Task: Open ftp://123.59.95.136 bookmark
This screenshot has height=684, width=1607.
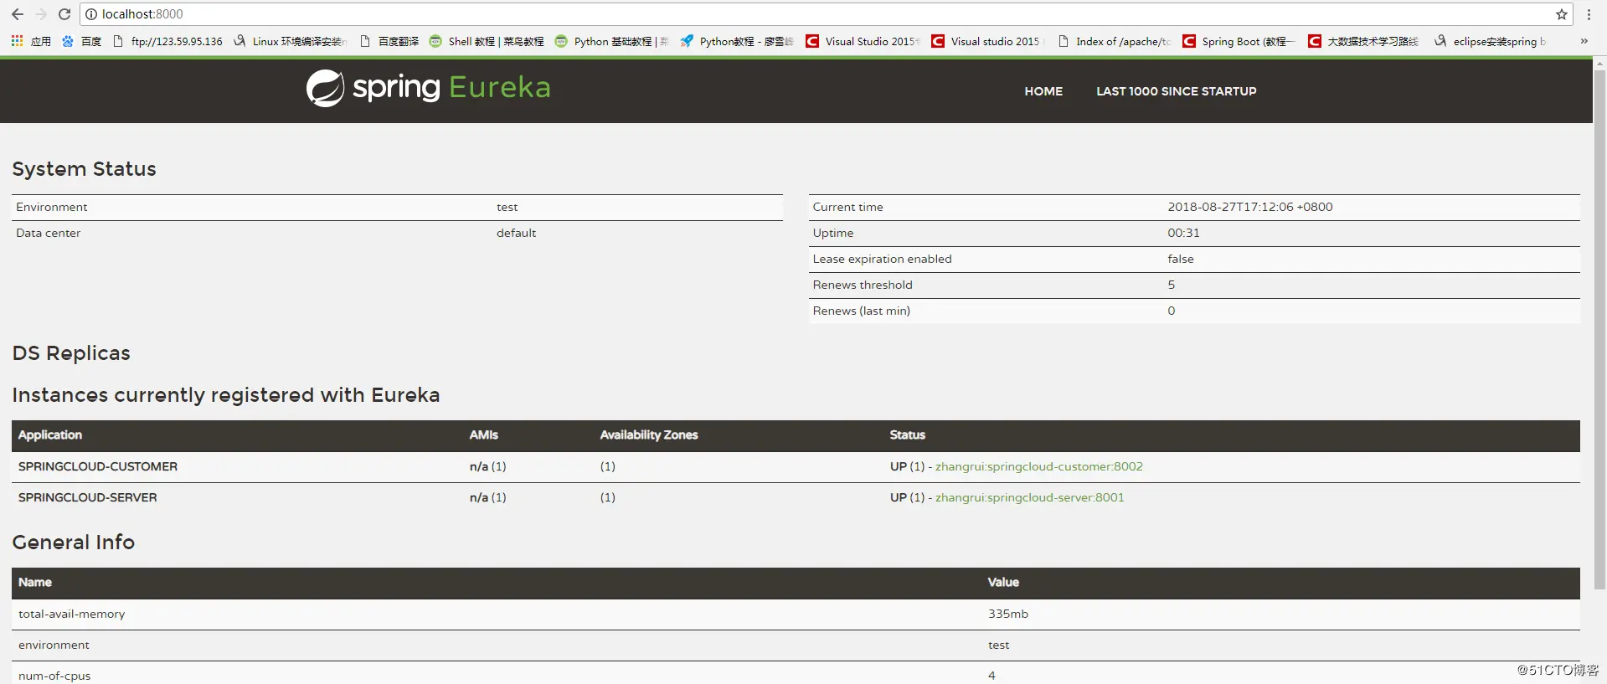Action: (x=167, y=41)
